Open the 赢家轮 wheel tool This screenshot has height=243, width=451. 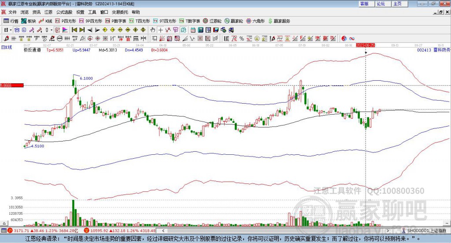coord(233,21)
